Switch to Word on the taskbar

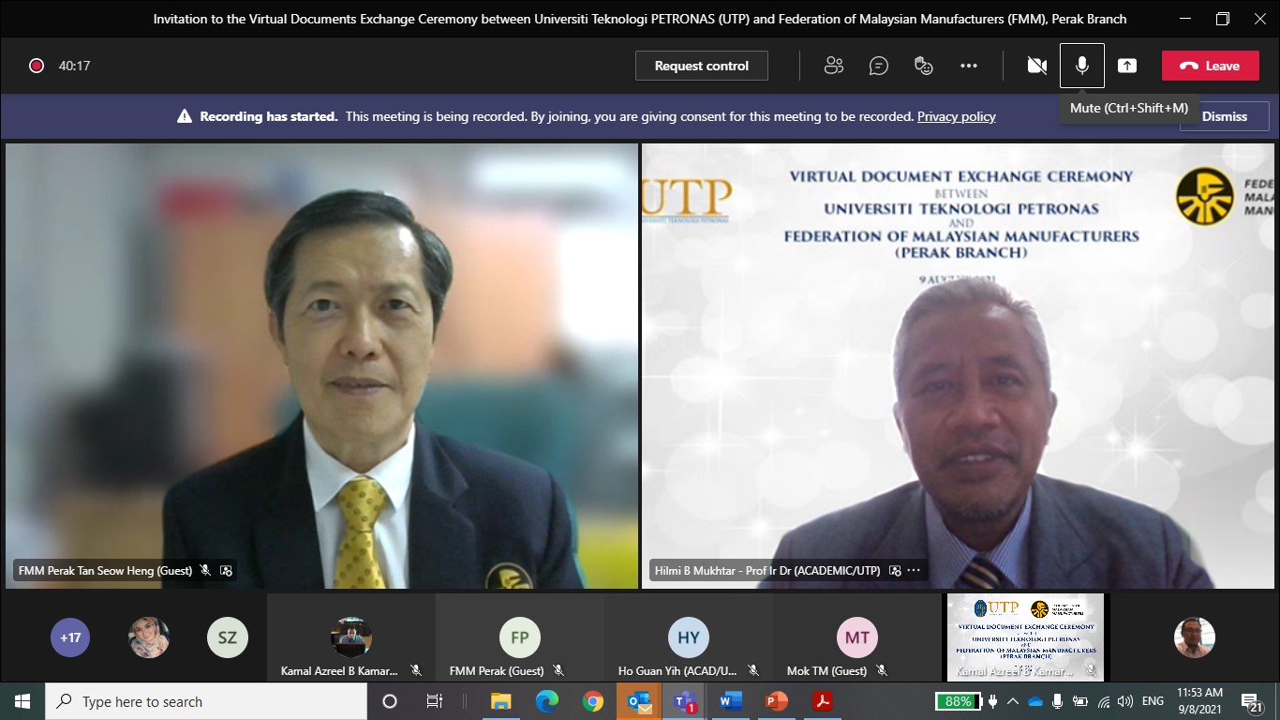731,701
